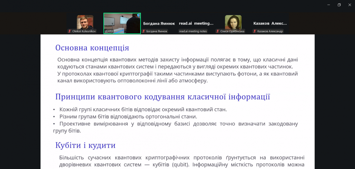This screenshot has height=169, width=355.
Task: Click the ДУІТЗ name label
Action: click(x=109, y=31)
